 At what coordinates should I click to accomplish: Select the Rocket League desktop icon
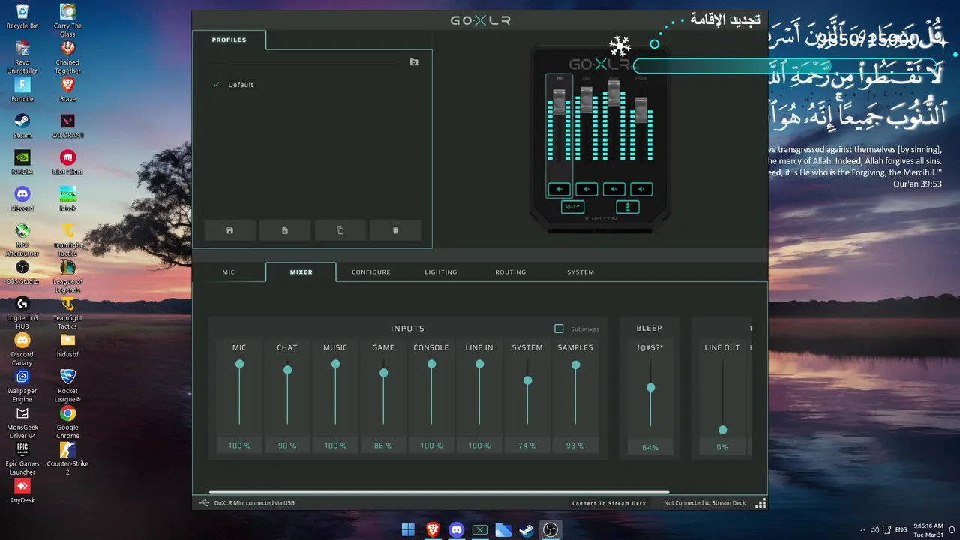pos(67,385)
